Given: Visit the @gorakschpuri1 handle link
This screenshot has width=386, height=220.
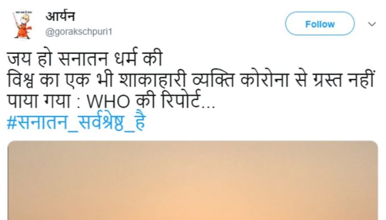Looking at the screenshot, I should pos(79,32).
